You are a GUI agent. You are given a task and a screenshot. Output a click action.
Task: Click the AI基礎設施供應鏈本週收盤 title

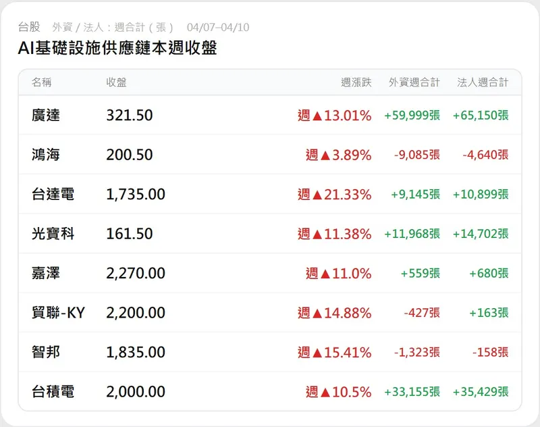[x=117, y=49]
